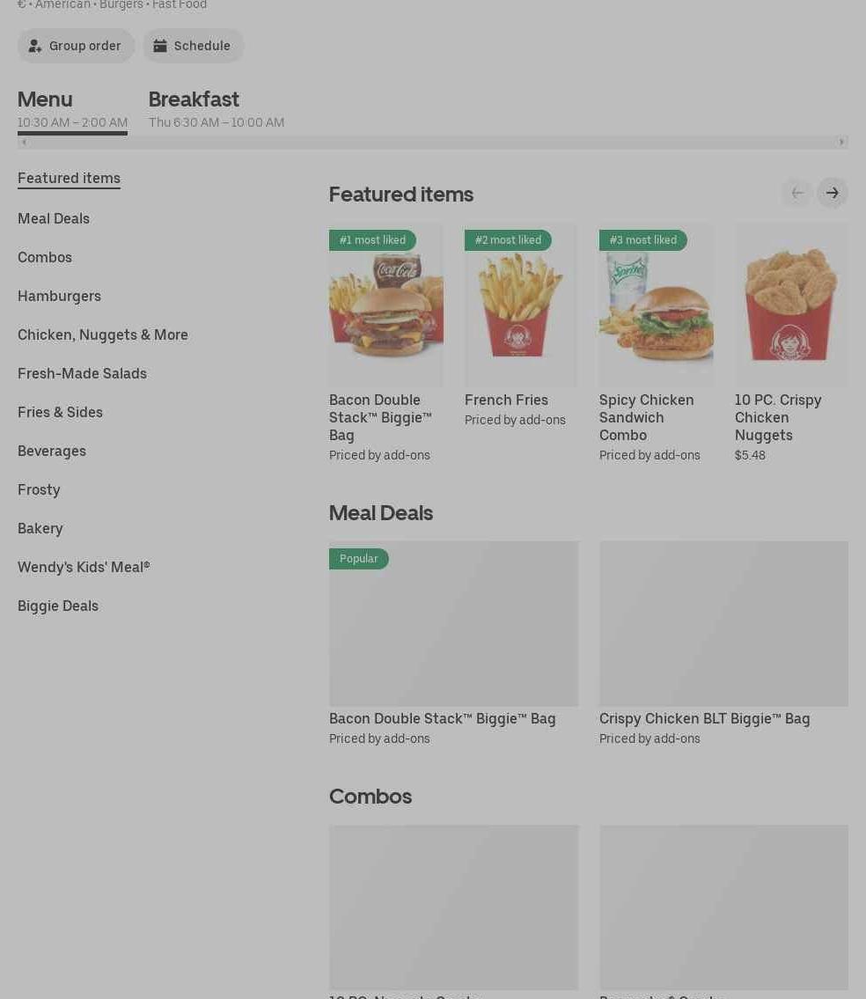The width and height of the screenshot is (866, 999).
Task: Open the French Fries featured image
Action: tap(521, 305)
